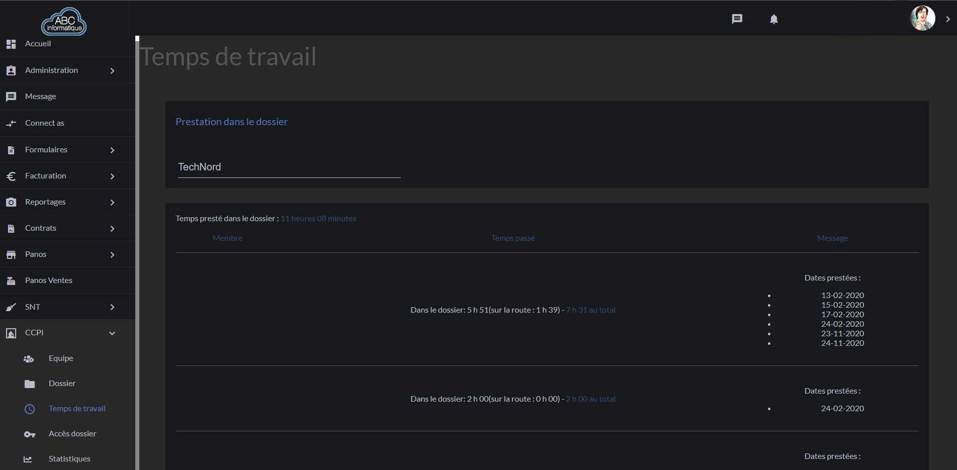This screenshot has width=957, height=470.
Task: Click the TechNord dossier input field
Action: point(289,167)
